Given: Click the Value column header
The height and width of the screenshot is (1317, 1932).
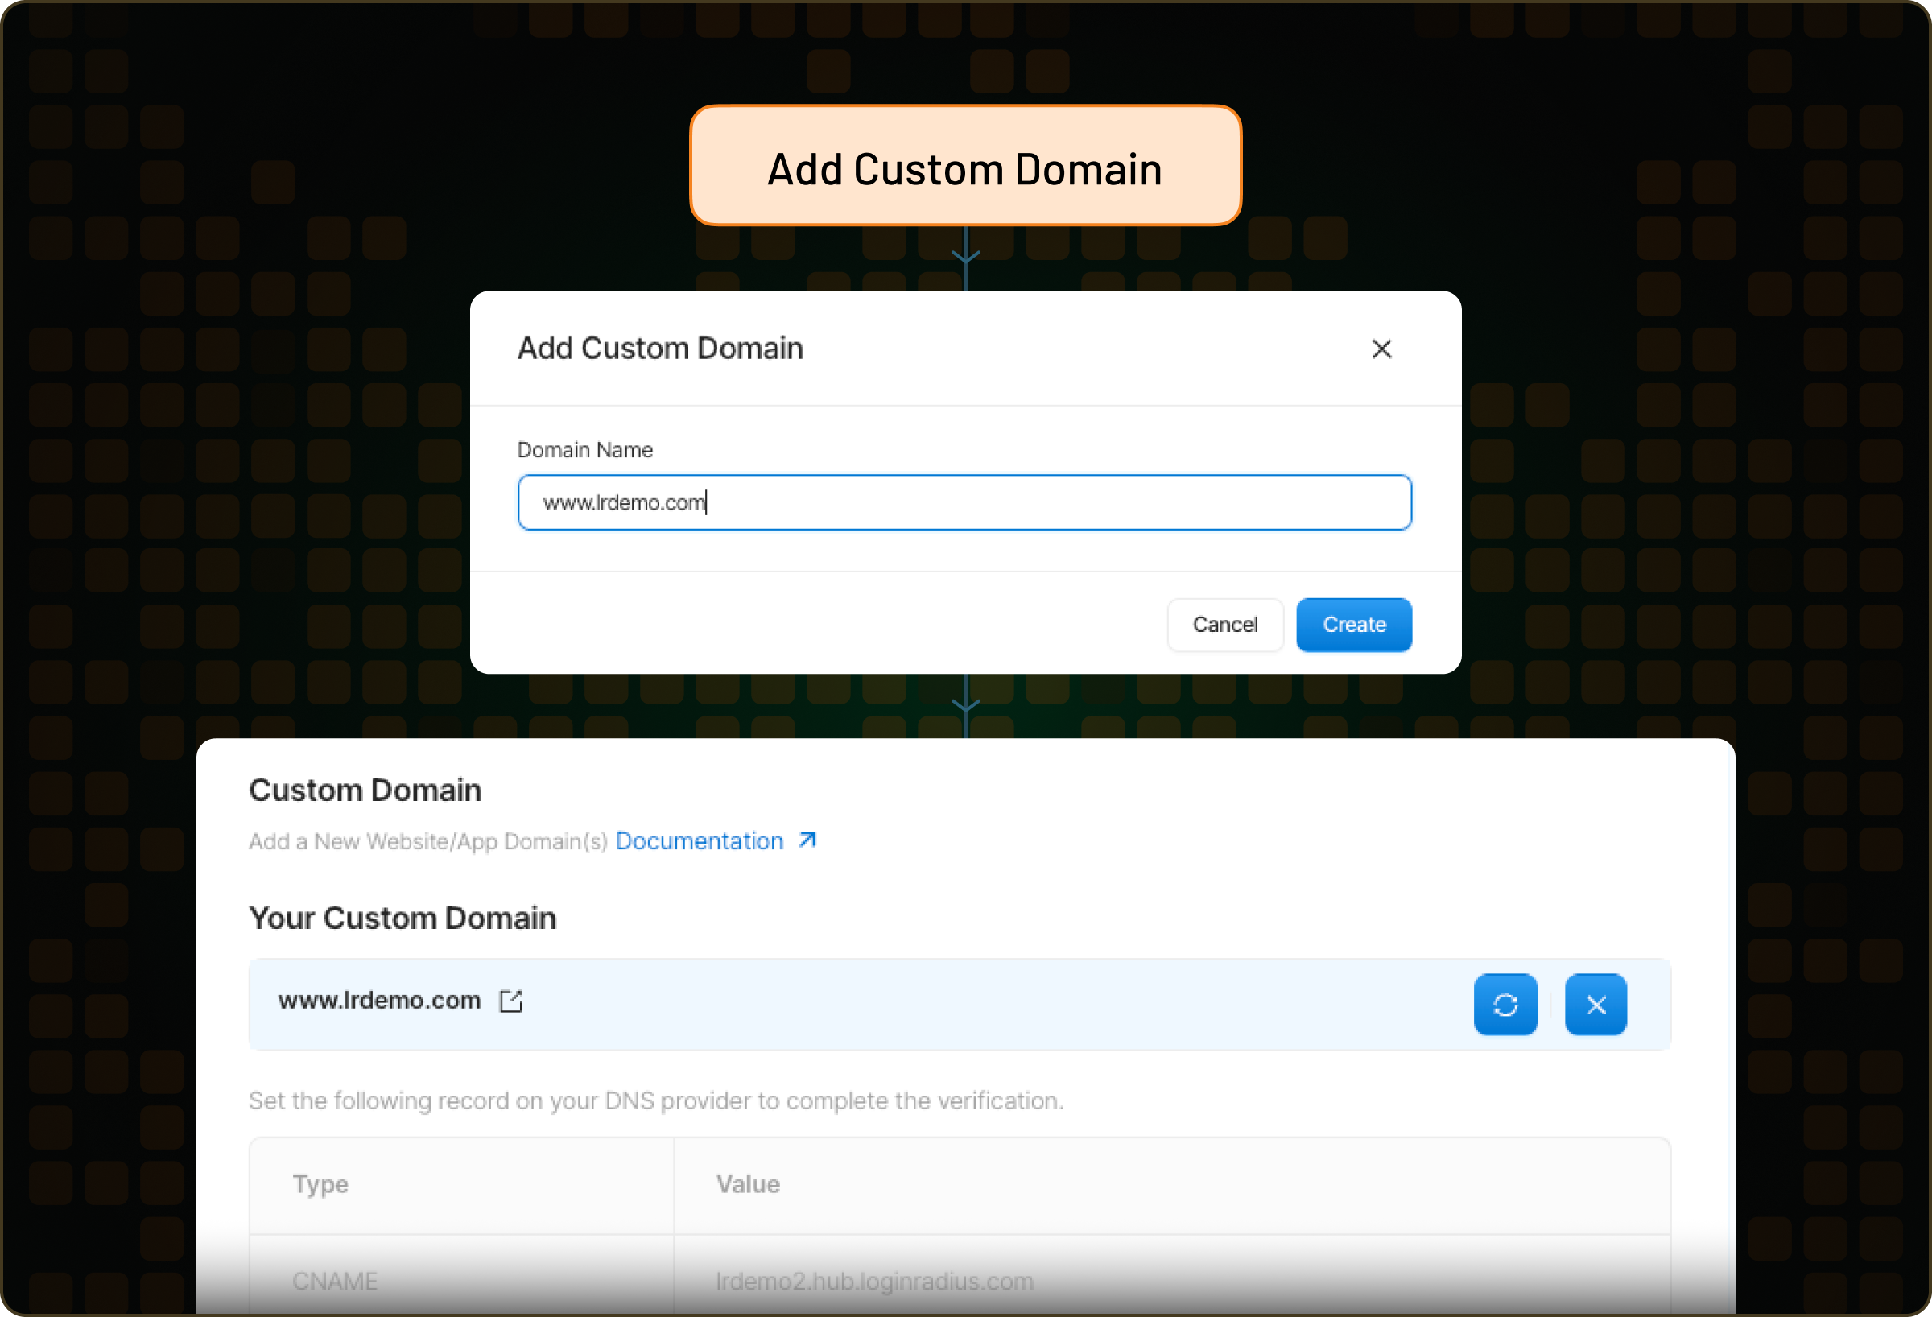Looking at the screenshot, I should [x=748, y=1184].
